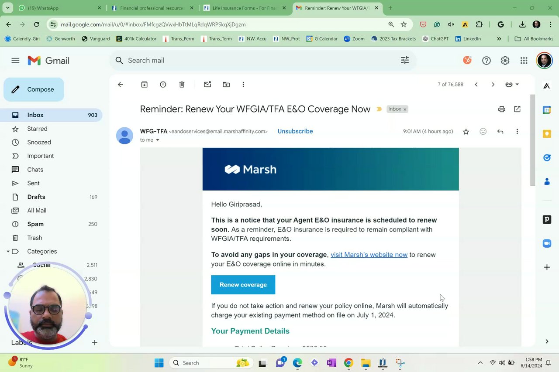Image resolution: width=559 pixels, height=372 pixels.
Task: Go back to inbox with the back arrow
Action: point(121,85)
